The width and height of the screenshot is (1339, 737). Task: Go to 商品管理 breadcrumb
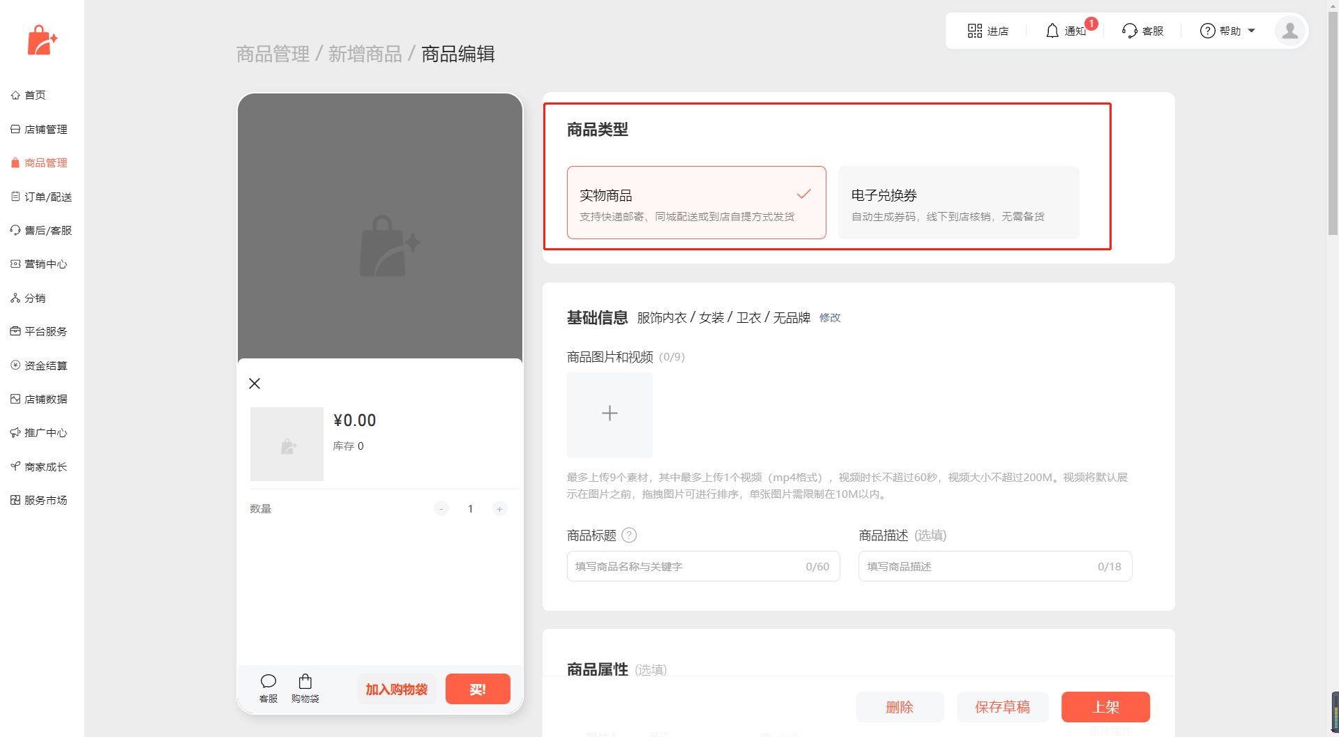[273, 54]
